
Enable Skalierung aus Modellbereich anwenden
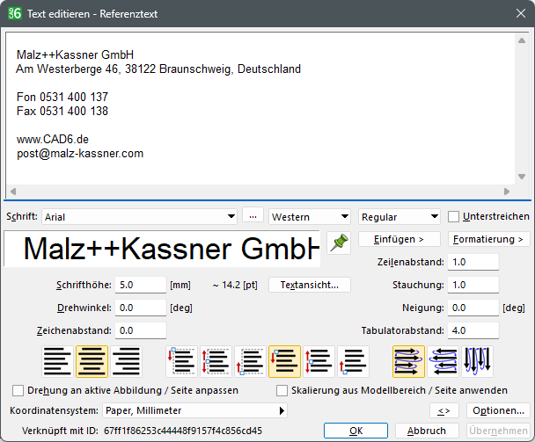pyautogui.click(x=282, y=390)
